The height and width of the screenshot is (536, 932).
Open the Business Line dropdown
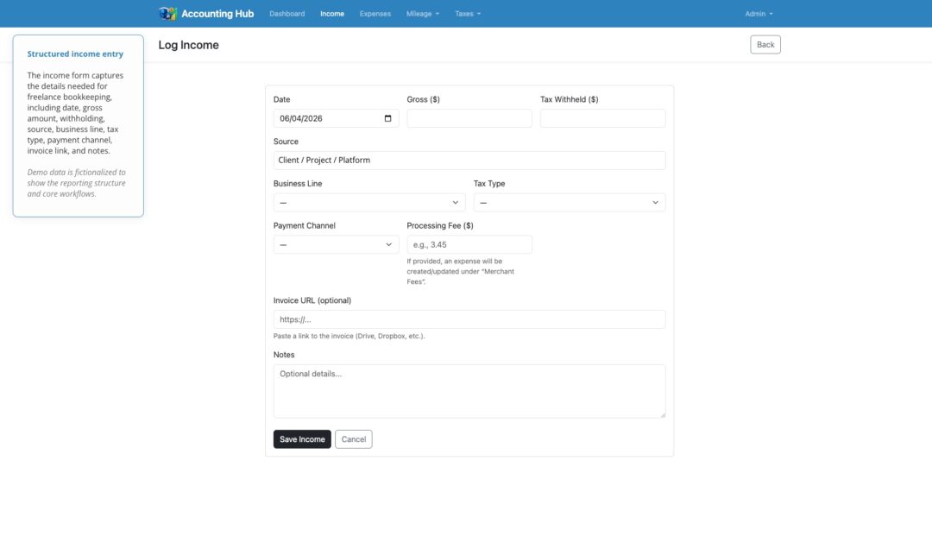point(369,203)
